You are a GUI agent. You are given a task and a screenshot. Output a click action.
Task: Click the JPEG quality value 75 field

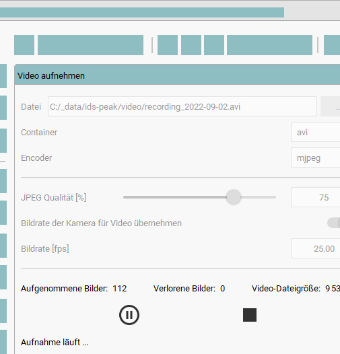(315, 197)
